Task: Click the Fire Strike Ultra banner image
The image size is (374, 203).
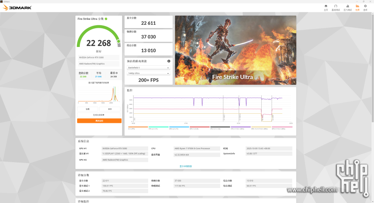Action: (x=235, y=50)
